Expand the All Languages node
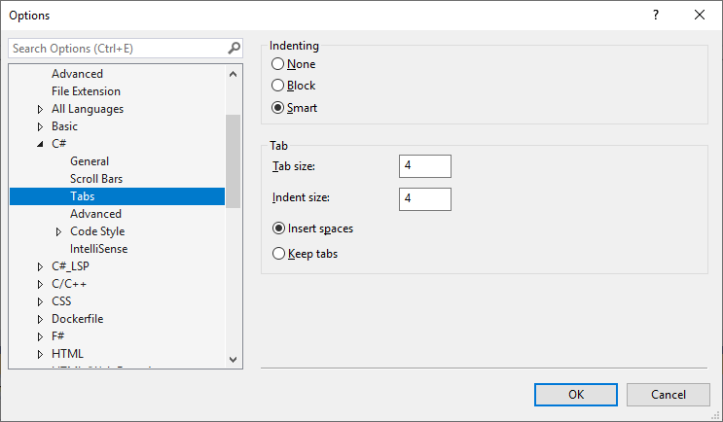Screen dimensions: 723x422 coord(40,109)
